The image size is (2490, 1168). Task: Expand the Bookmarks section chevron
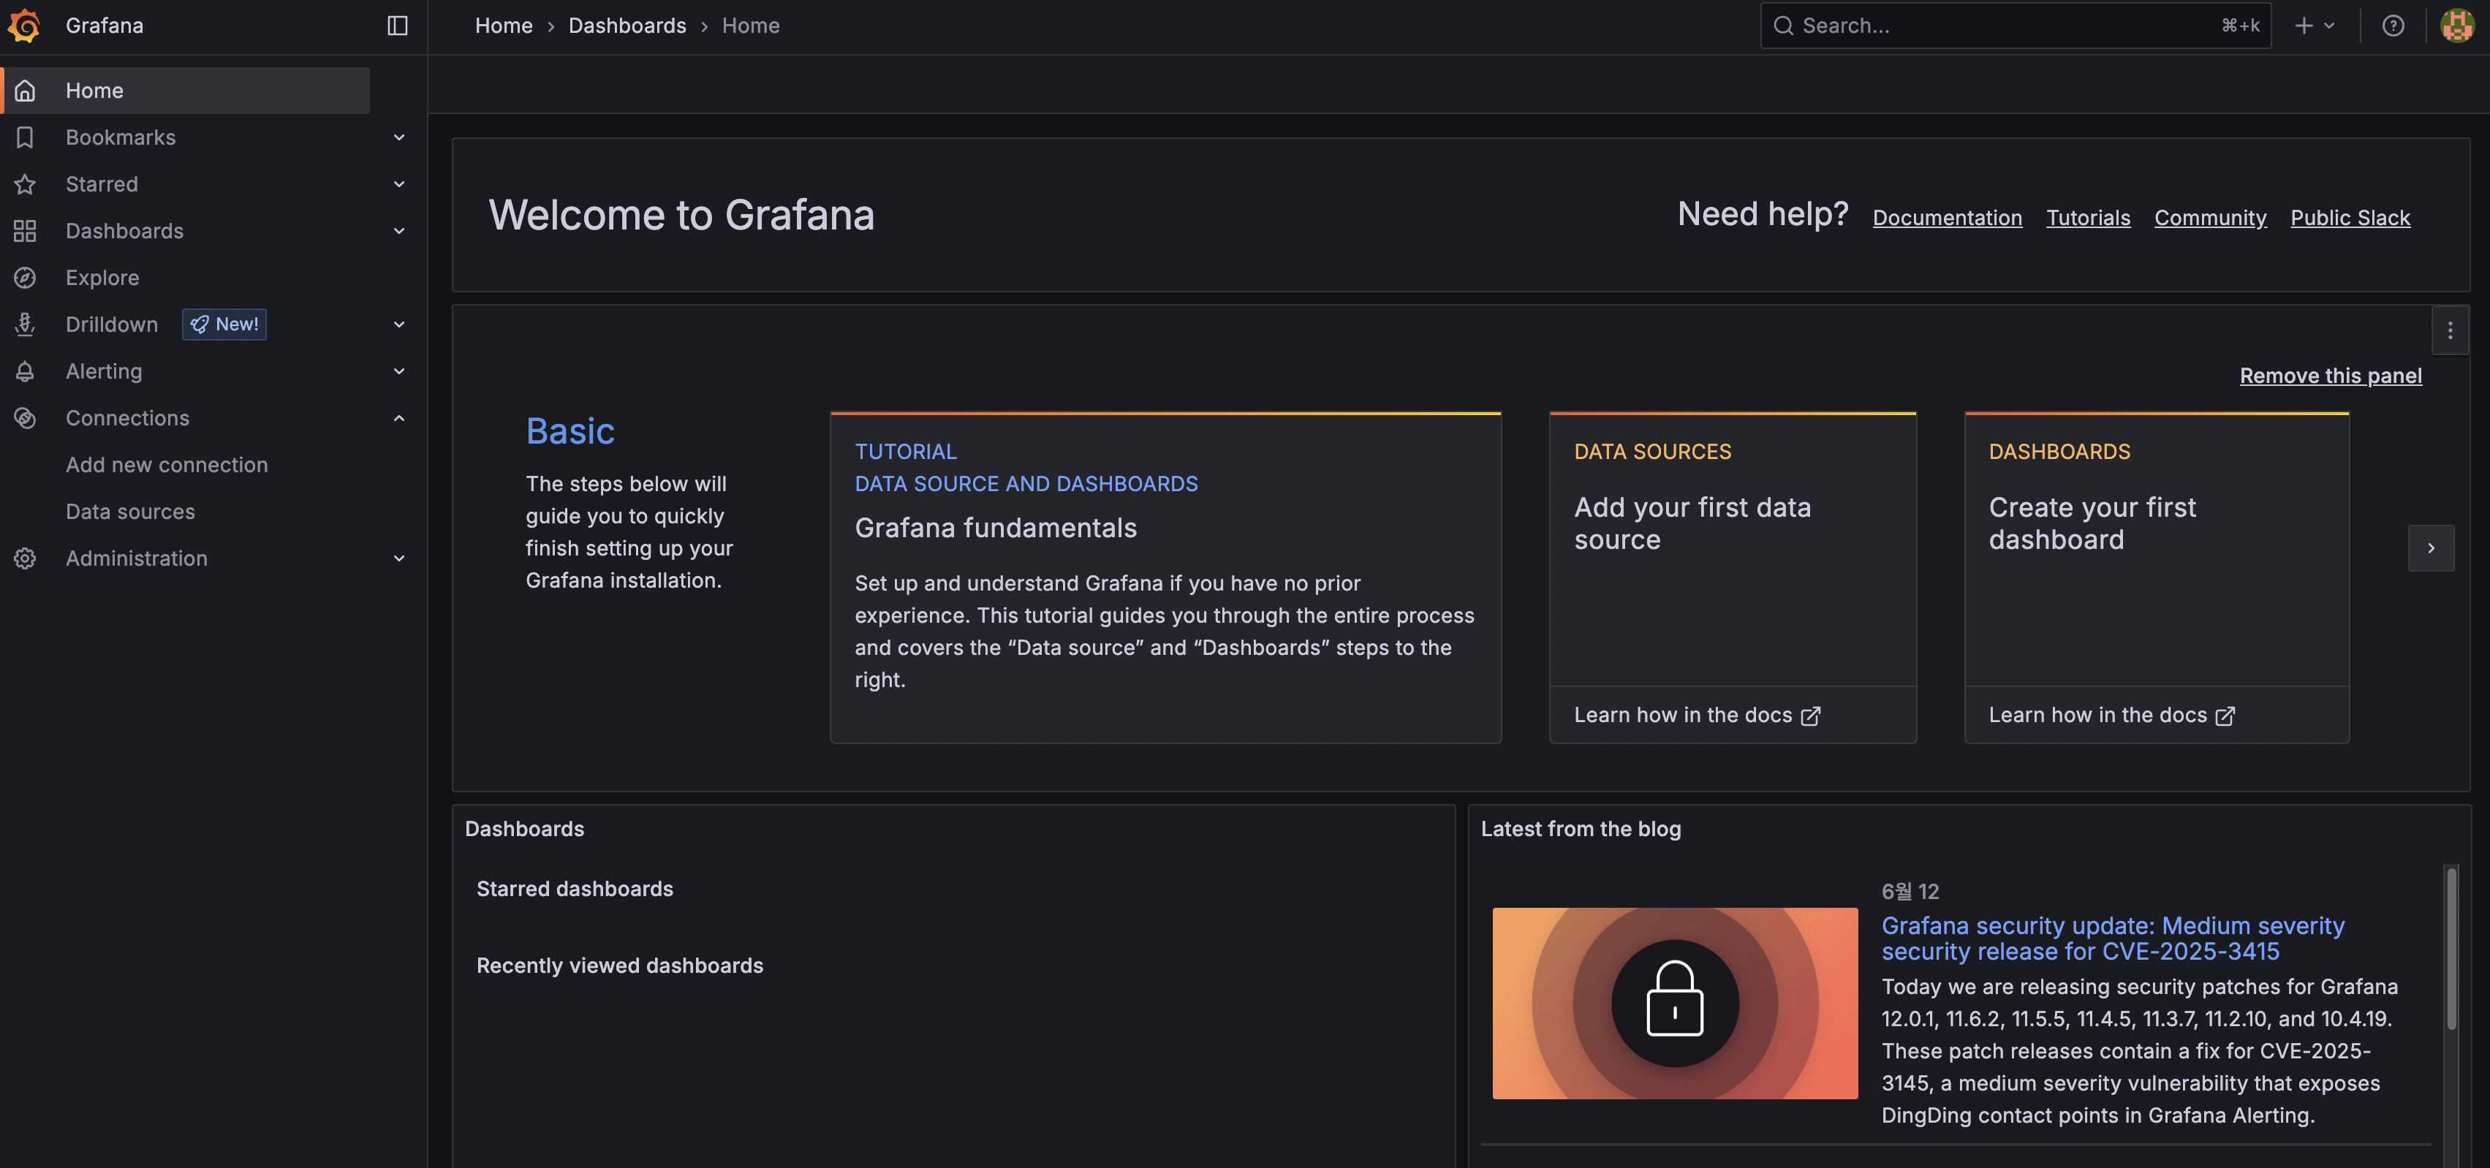click(399, 137)
